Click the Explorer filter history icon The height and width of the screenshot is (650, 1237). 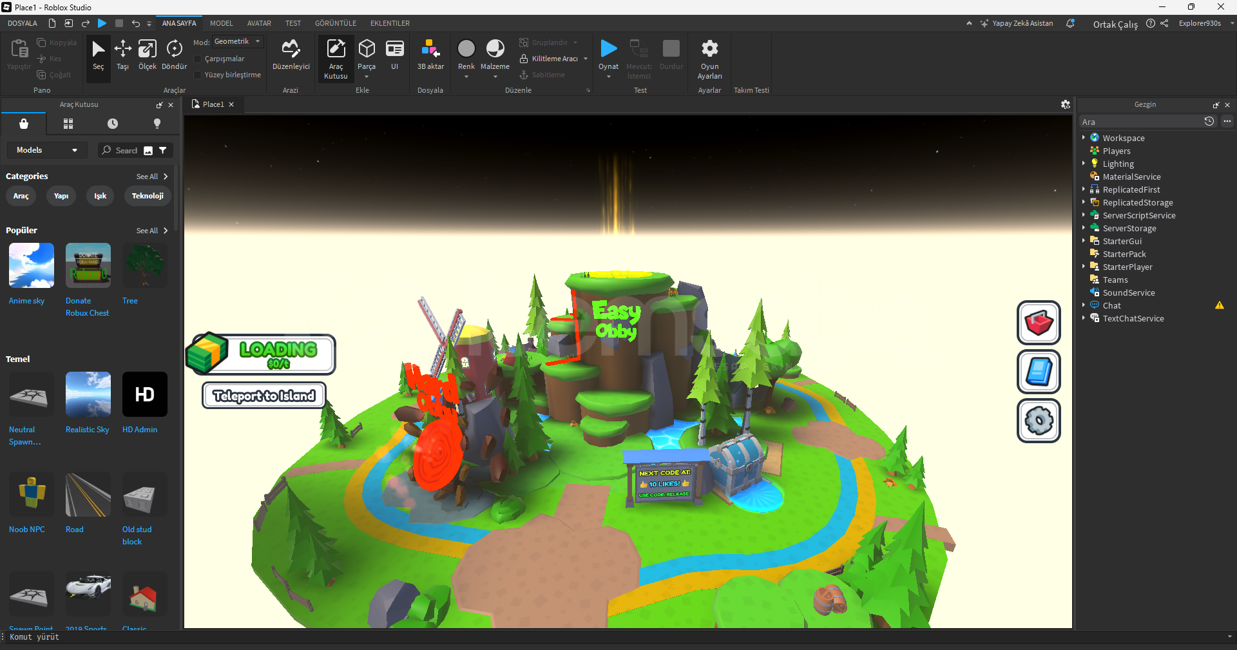click(x=1209, y=121)
